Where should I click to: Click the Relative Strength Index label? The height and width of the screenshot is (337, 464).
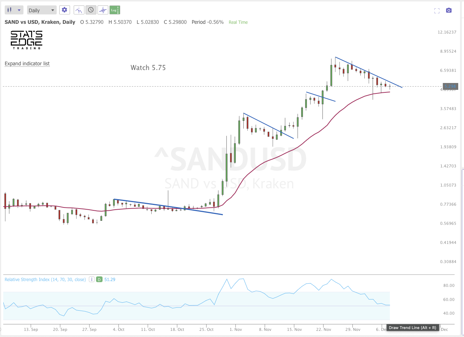point(45,279)
